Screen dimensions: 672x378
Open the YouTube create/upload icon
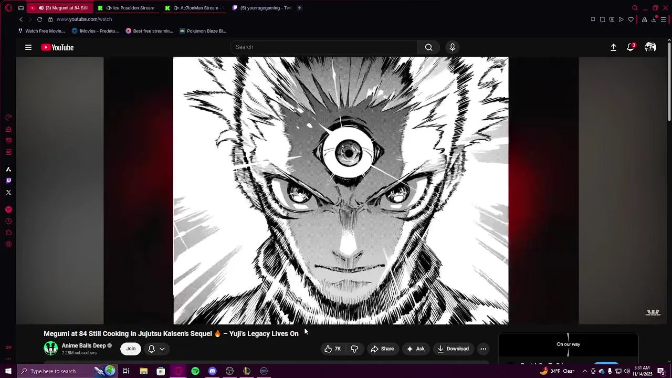pos(613,47)
